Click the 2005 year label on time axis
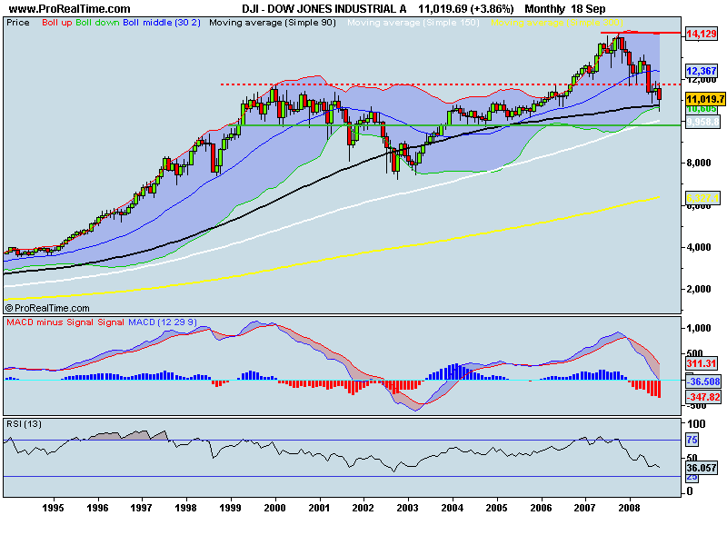 [496, 508]
